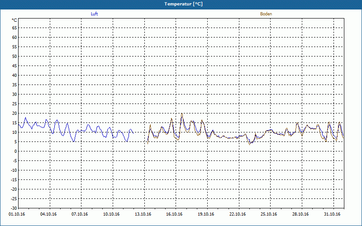Click the date label 31.10.16
The width and height of the screenshot is (362, 226).
pos(332,214)
